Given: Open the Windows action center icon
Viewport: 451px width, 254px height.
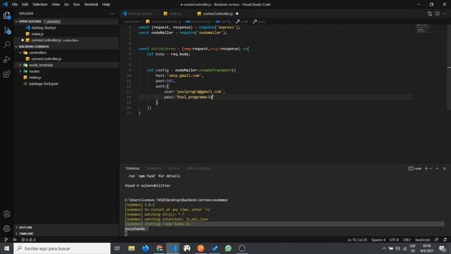Looking at the screenshot, I should [x=443, y=248].
